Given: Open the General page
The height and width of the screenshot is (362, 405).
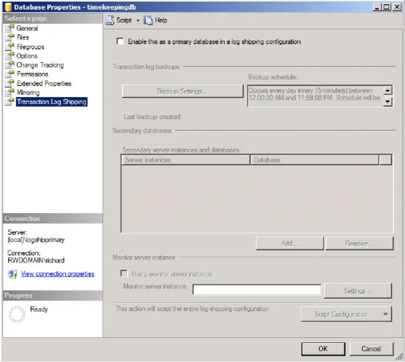Looking at the screenshot, I should coord(27,28).
